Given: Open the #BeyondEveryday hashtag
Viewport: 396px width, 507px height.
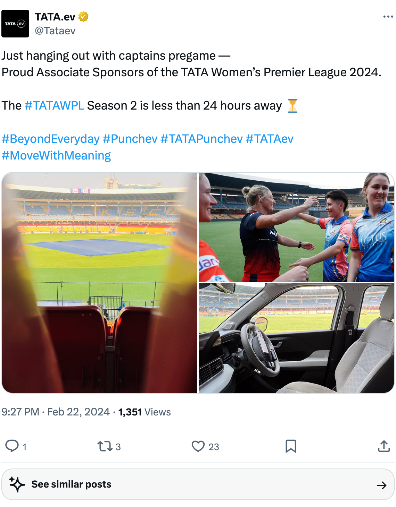Looking at the screenshot, I should click(50, 138).
